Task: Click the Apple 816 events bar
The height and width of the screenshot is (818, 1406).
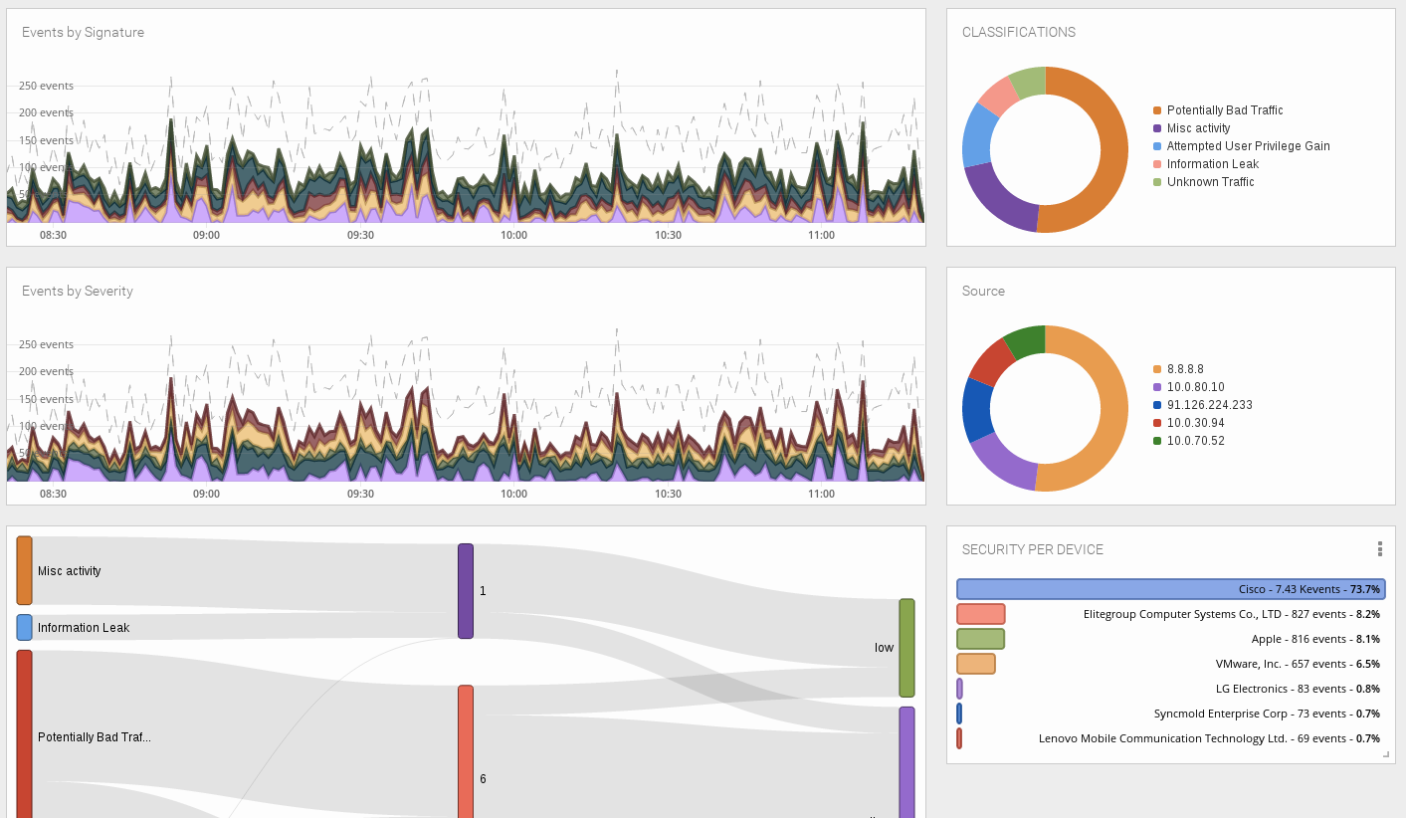Action: [980, 639]
